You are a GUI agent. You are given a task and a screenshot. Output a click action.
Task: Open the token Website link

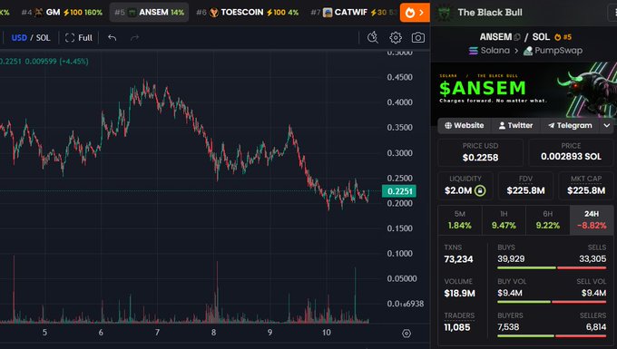[x=465, y=125]
